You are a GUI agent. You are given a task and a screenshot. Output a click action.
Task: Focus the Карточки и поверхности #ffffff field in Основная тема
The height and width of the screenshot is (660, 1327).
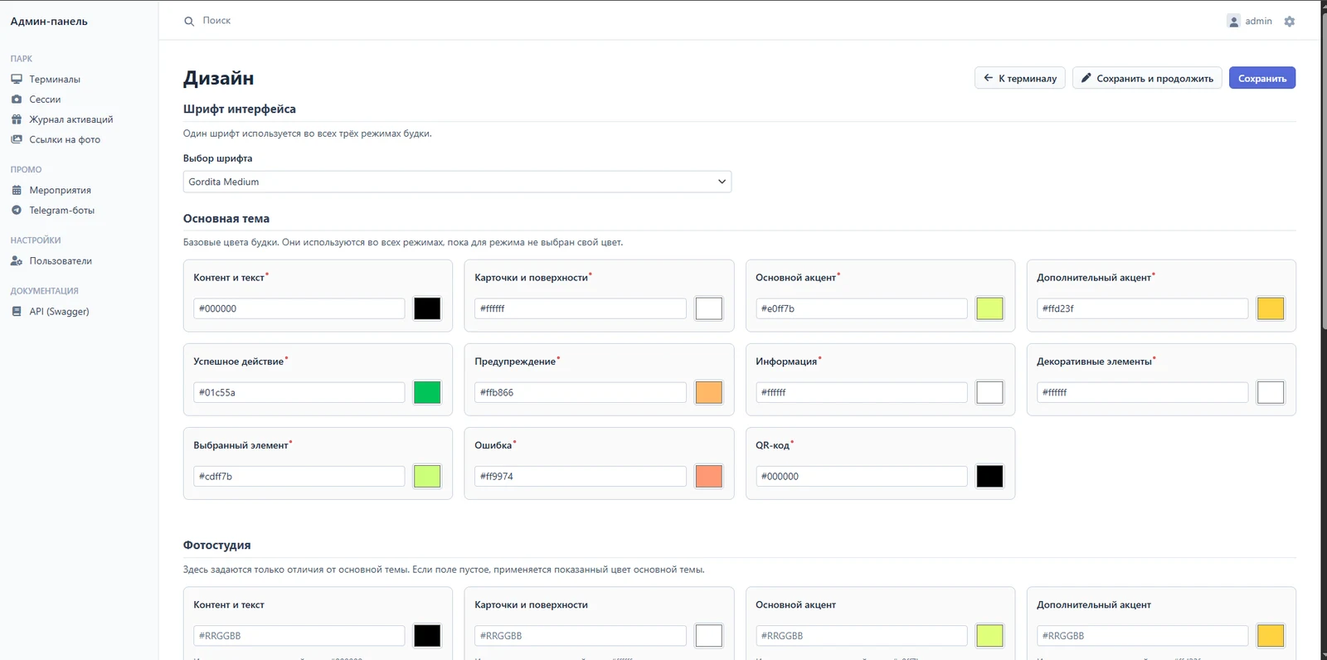pos(580,308)
